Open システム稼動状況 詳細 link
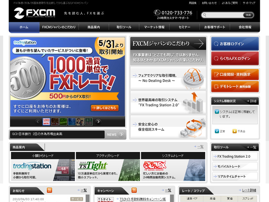The width and height of the screenshot is (269, 202). tap(252, 101)
